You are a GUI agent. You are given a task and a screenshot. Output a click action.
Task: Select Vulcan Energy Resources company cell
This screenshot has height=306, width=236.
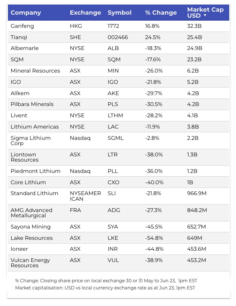(30, 263)
